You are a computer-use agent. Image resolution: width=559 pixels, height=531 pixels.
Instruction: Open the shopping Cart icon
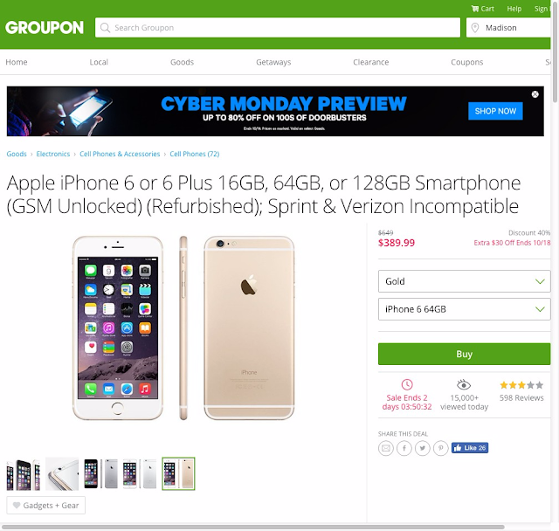(475, 9)
